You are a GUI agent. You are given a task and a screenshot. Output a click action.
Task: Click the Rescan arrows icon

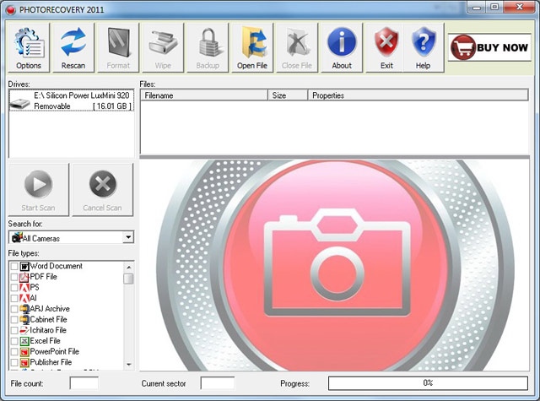[x=73, y=42]
